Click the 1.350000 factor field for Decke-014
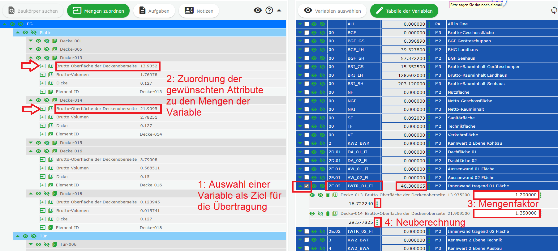Screen dimensions: 558x251 (507, 213)
